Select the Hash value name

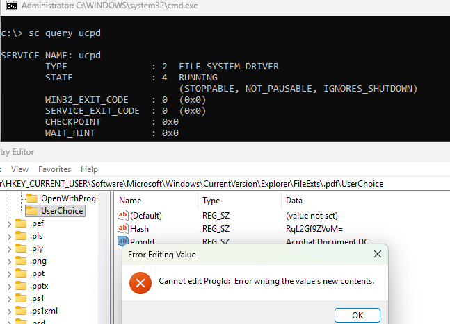pos(139,229)
